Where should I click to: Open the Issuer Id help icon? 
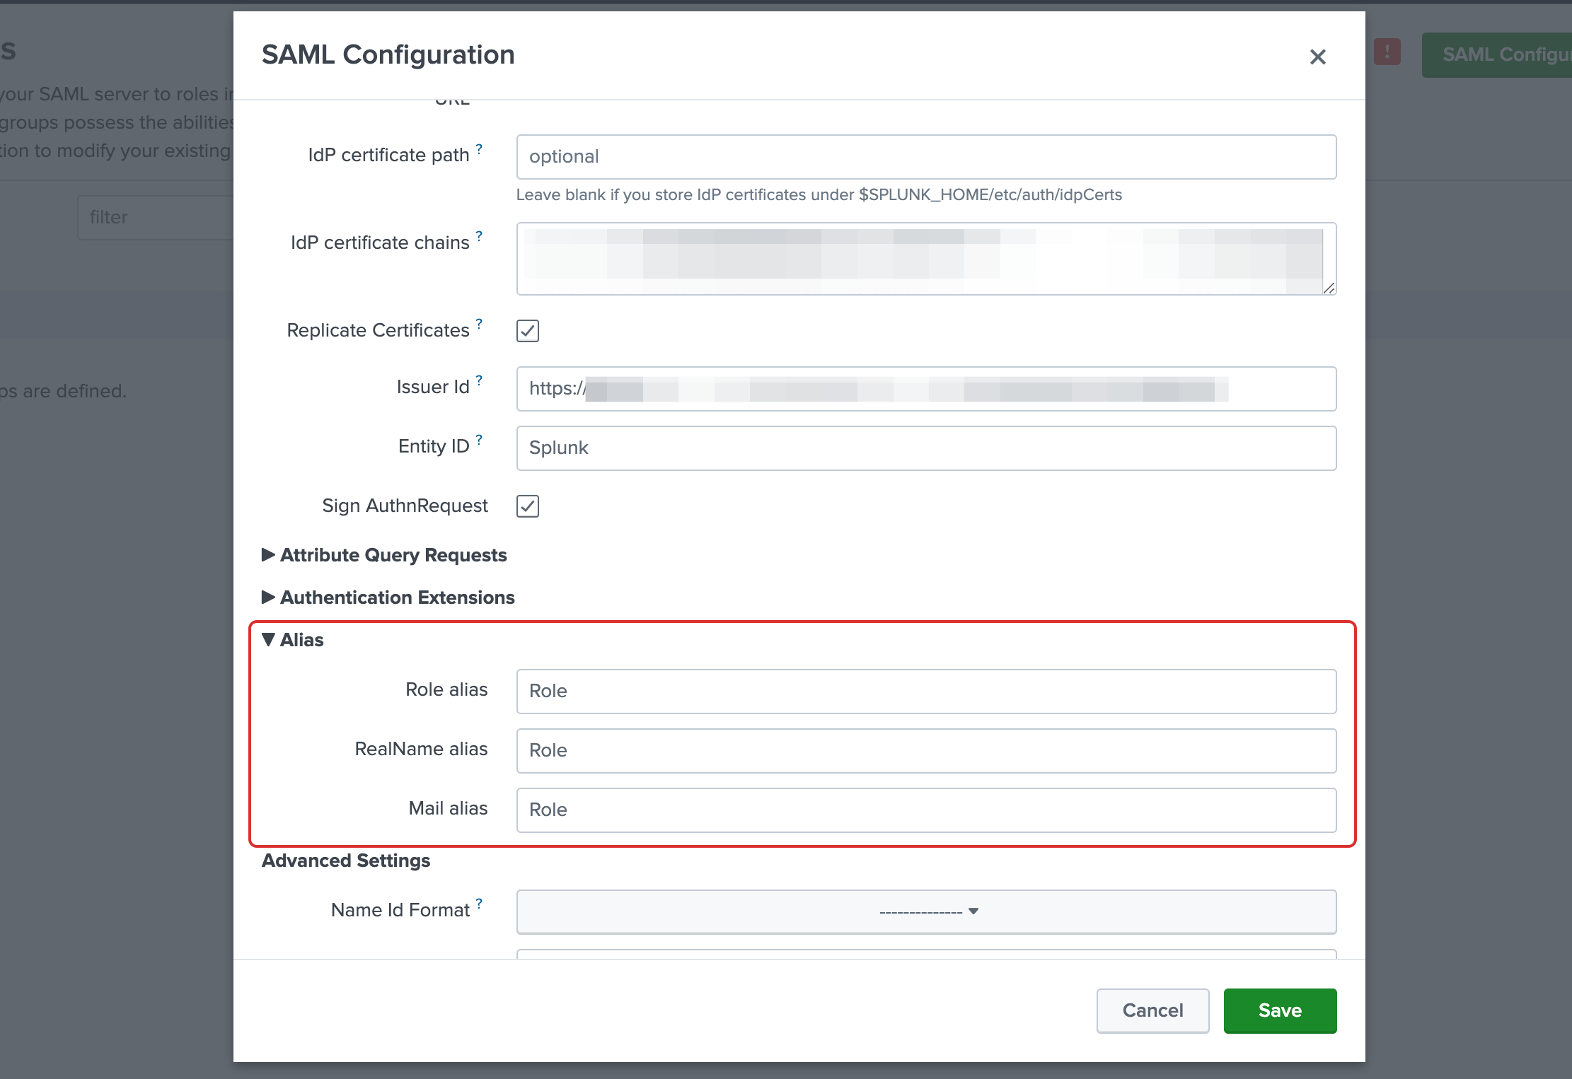(479, 380)
